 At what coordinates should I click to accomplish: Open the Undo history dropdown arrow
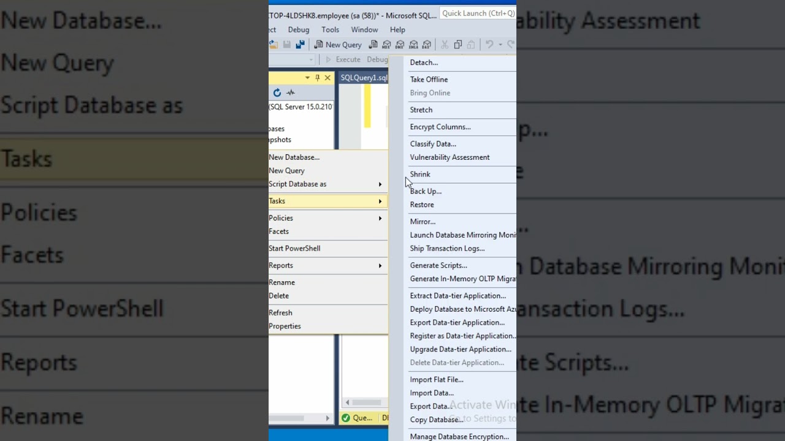pos(500,45)
